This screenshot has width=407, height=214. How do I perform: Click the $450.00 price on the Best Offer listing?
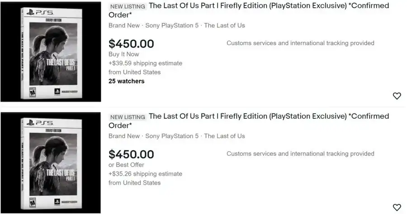(x=131, y=154)
